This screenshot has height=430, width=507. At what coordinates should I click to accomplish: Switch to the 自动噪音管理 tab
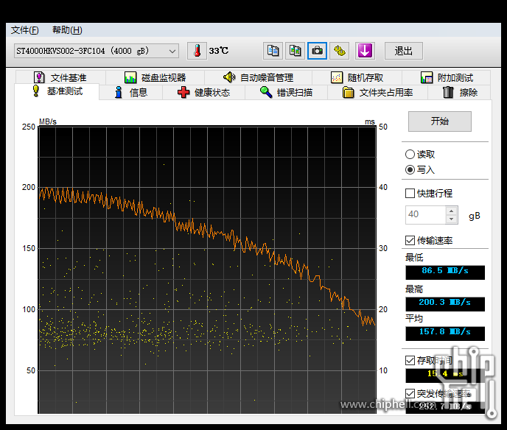click(x=258, y=77)
